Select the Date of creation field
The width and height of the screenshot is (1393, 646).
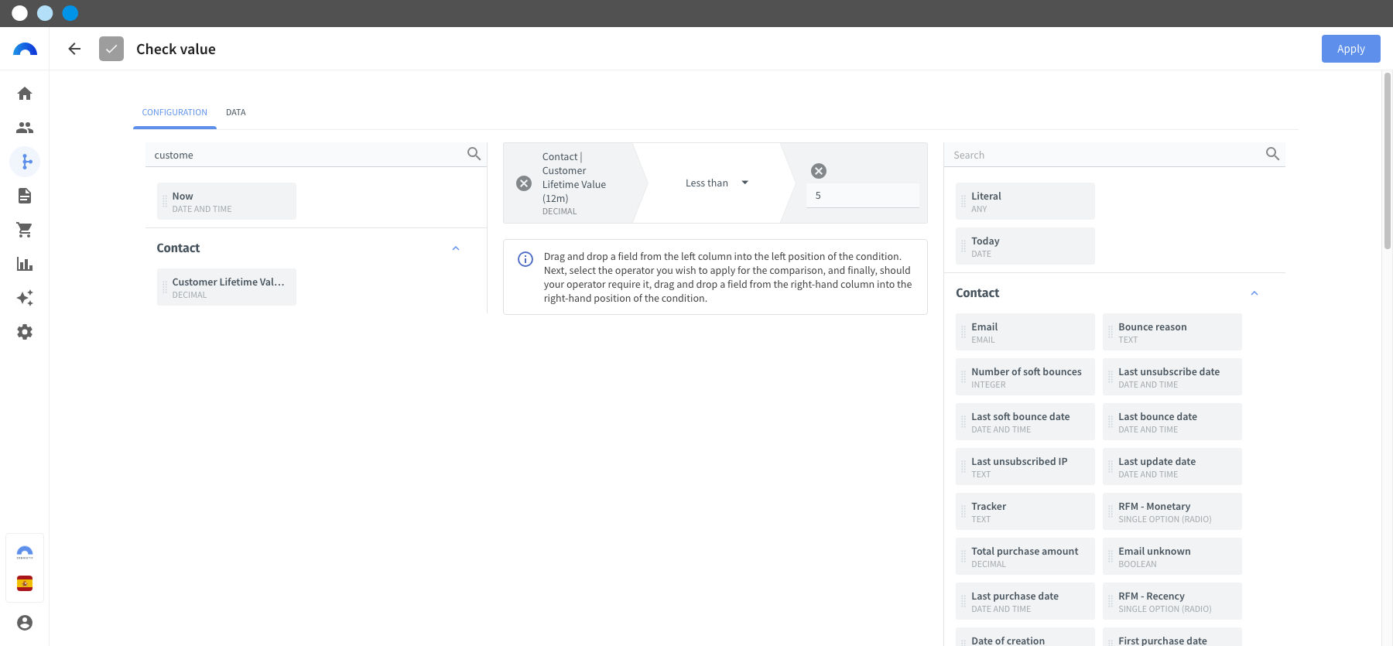pyautogui.click(x=1025, y=637)
